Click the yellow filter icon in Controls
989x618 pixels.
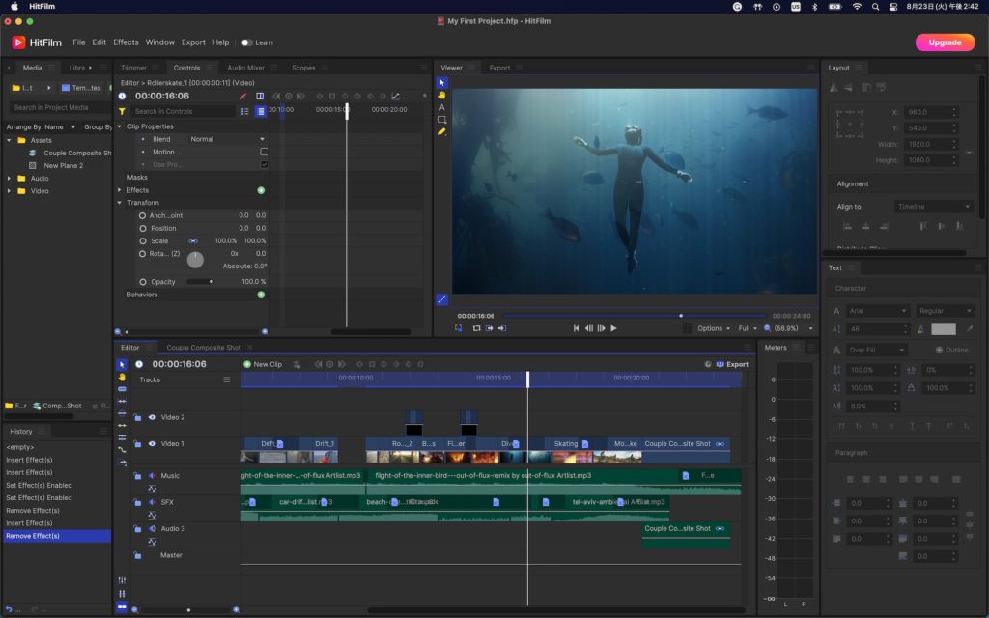pyautogui.click(x=122, y=111)
